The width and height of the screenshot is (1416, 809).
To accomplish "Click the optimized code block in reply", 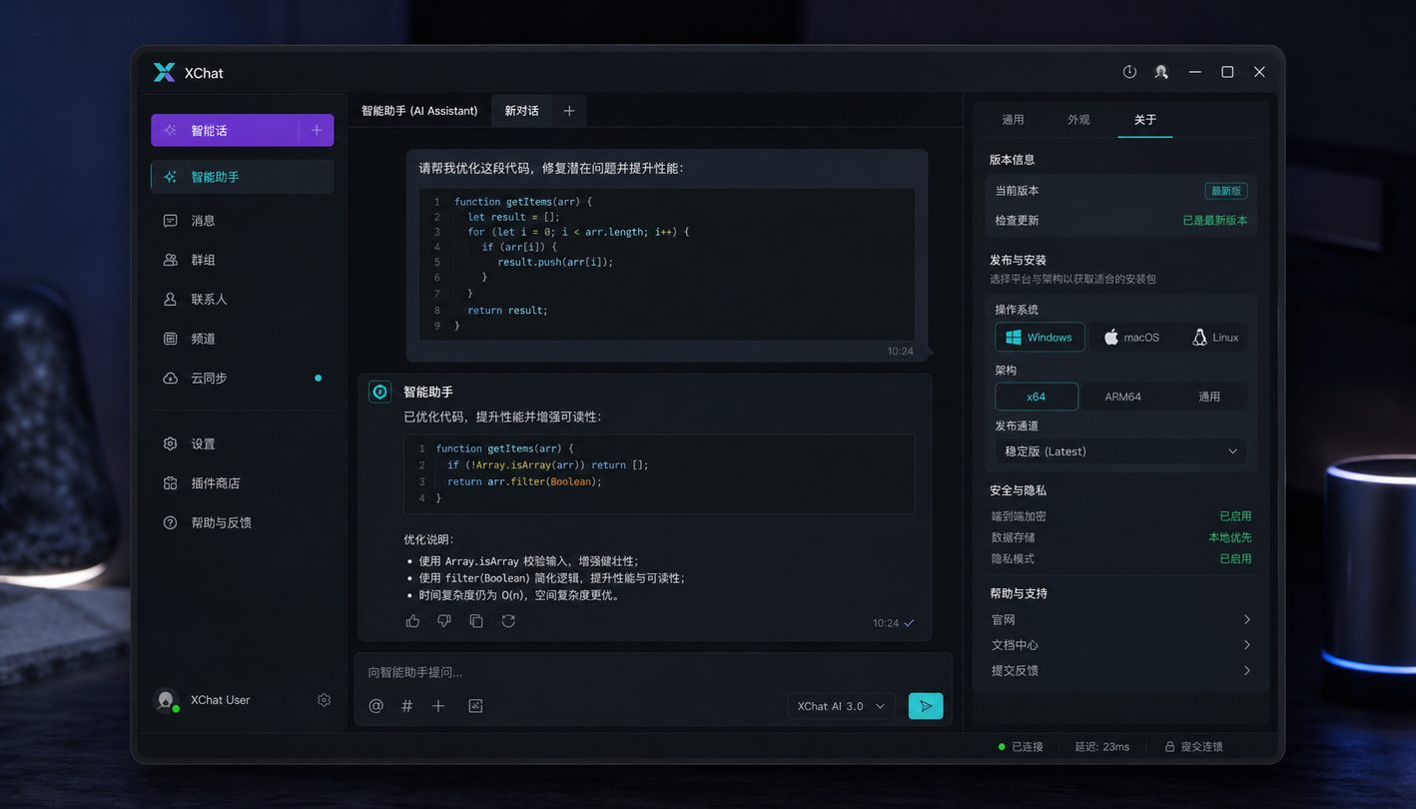I will (x=659, y=473).
